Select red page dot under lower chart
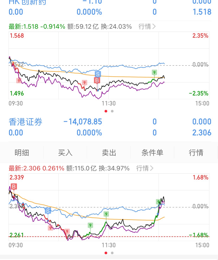218x260 pixels. point(106,253)
